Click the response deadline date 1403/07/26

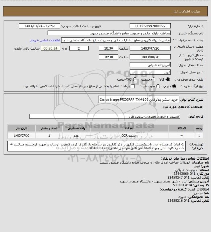pyautogui.click(x=150, y=48)
